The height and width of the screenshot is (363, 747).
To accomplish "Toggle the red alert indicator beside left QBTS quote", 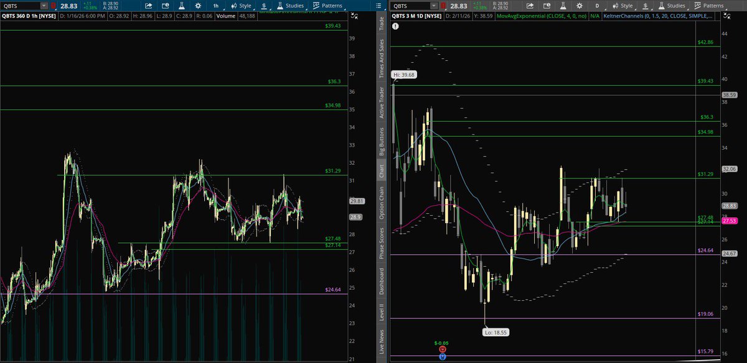I will (x=54, y=6).
